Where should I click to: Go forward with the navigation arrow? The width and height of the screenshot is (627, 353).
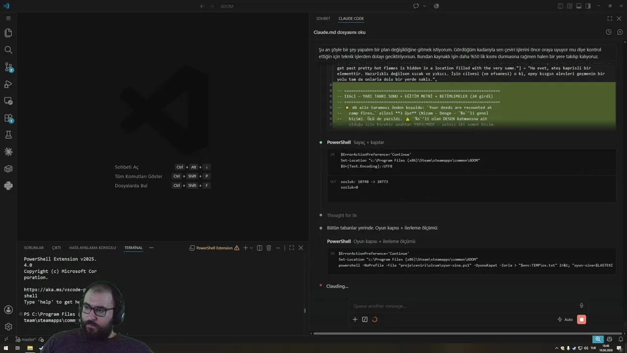[x=212, y=6]
